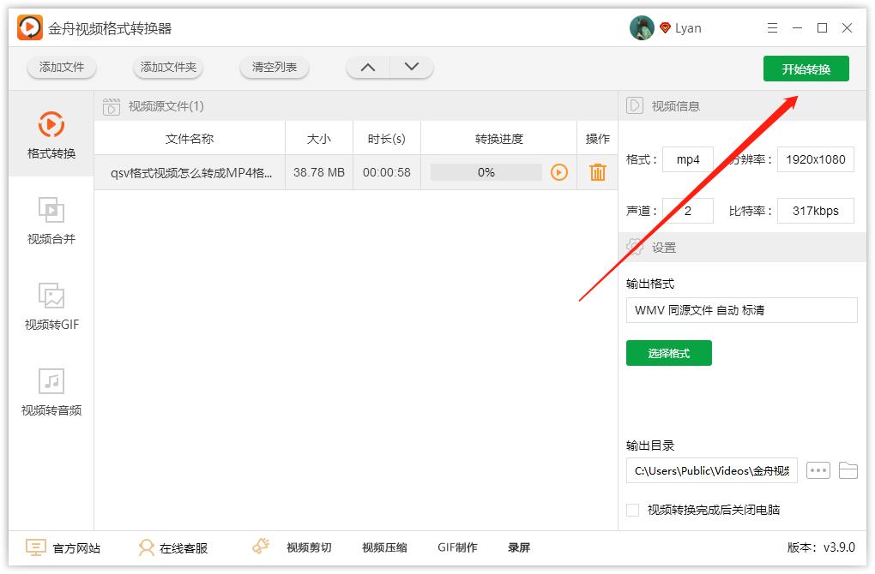Open the 视频转音频 audio extraction tool
This screenshot has height=574, width=875.
pos(51,393)
